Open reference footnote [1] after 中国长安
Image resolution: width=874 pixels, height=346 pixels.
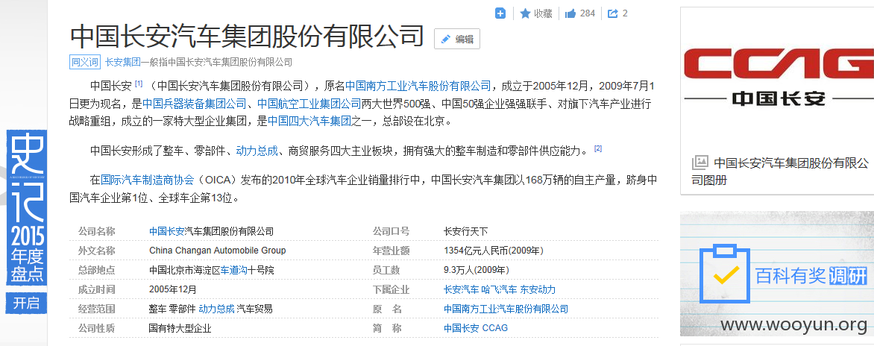139,84
